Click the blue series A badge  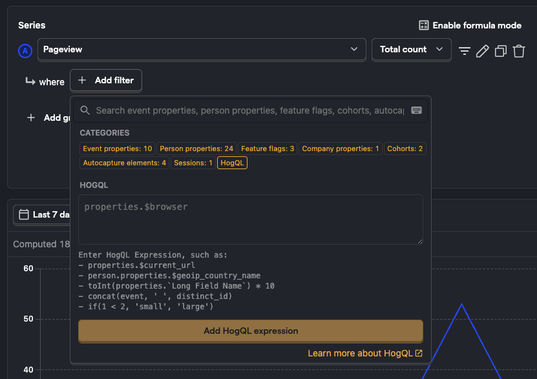pos(25,51)
